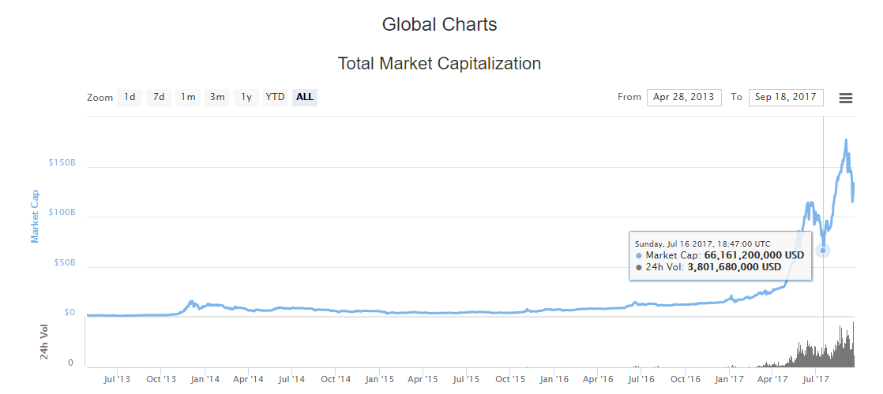Click the 24h Vol axis label

click(45, 342)
